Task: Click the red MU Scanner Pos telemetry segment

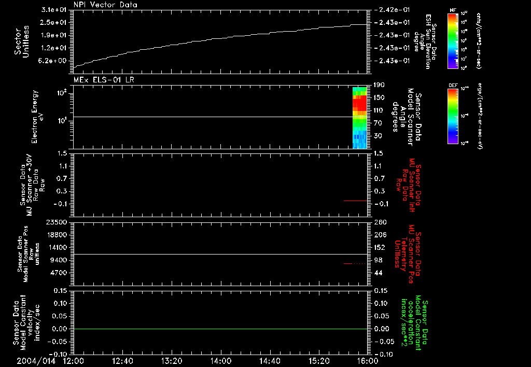Action: click(355, 263)
